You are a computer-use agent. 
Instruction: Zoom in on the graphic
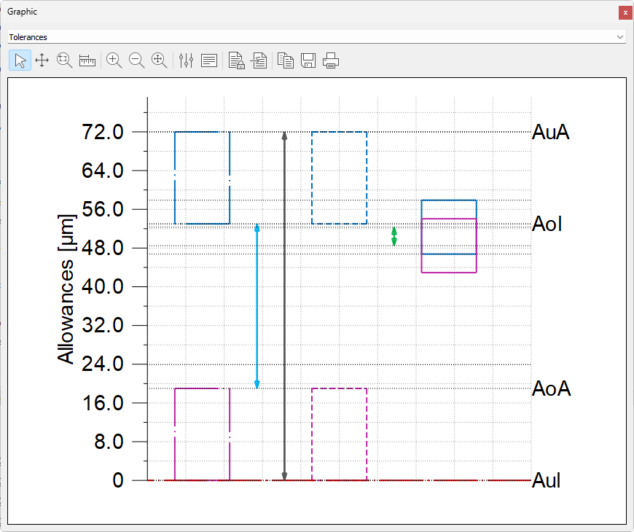(x=114, y=60)
